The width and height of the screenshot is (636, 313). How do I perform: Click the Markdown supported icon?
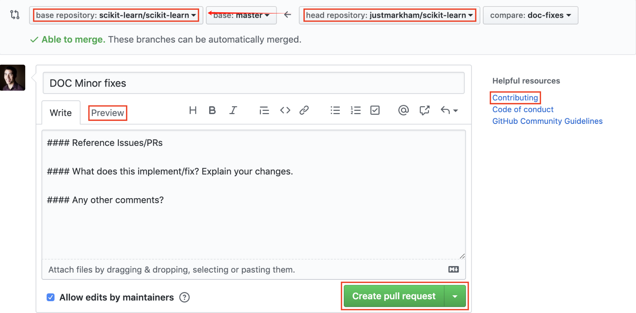point(454,269)
